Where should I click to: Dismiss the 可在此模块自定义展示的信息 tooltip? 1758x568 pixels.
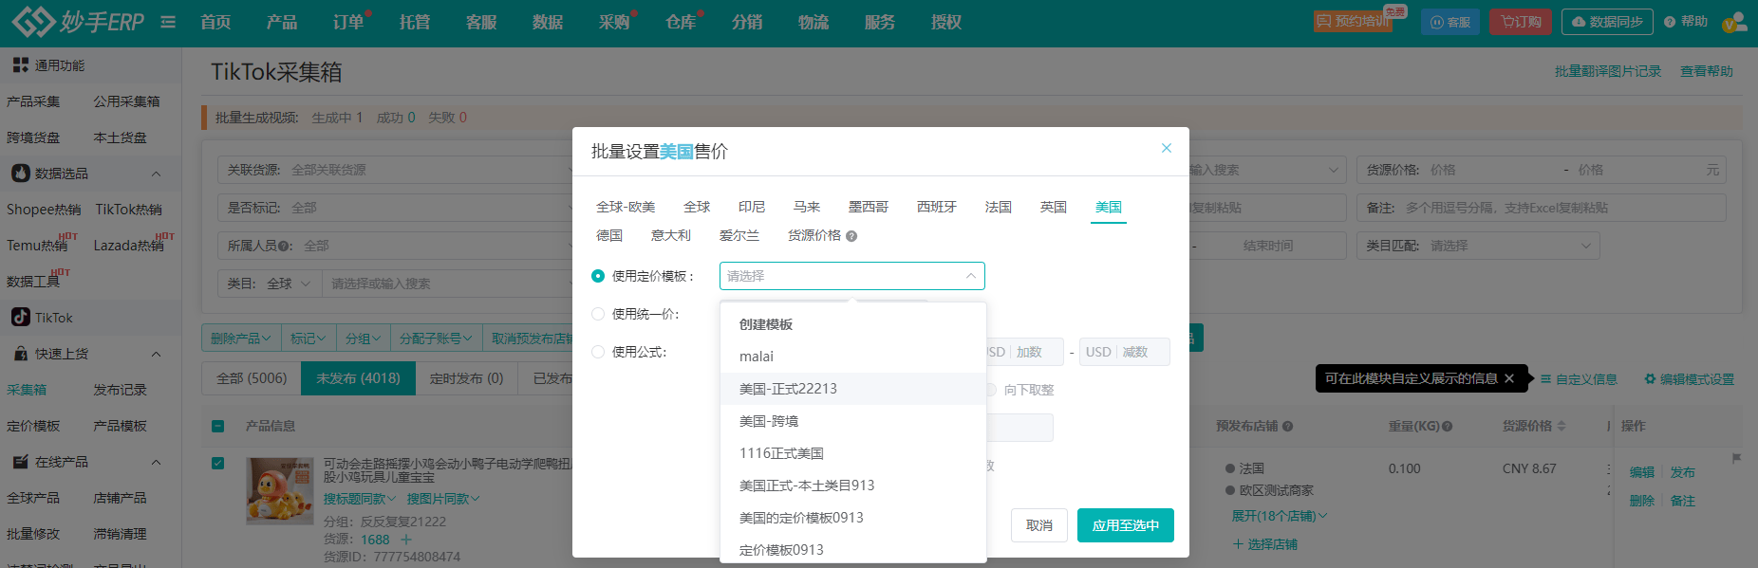[1509, 378]
